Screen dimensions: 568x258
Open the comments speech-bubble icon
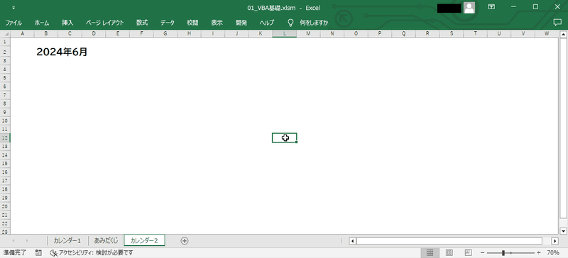(x=557, y=23)
